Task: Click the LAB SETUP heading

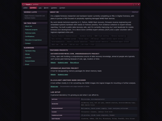Action: [55, 92]
